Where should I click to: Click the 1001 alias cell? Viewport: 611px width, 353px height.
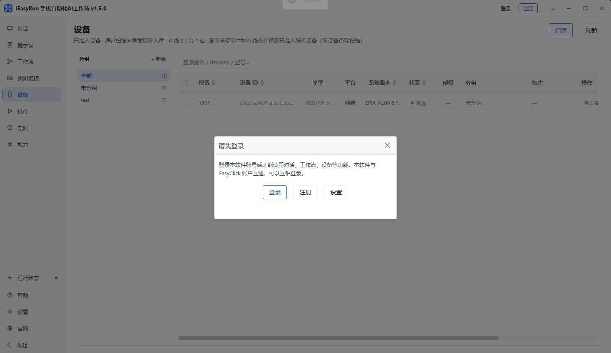[x=204, y=103]
